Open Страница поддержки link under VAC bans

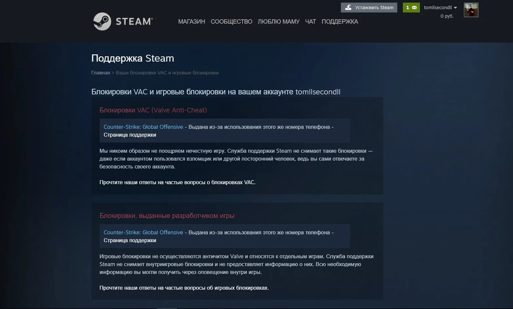click(130, 135)
